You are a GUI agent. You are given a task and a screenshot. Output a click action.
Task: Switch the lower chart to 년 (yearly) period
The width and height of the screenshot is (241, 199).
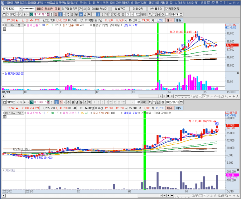[77, 102]
